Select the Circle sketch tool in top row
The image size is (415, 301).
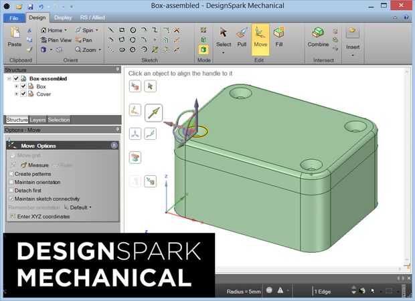[133, 30]
